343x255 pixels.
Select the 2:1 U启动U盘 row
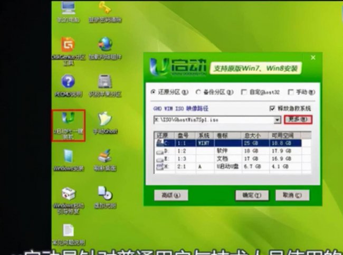click(x=232, y=167)
